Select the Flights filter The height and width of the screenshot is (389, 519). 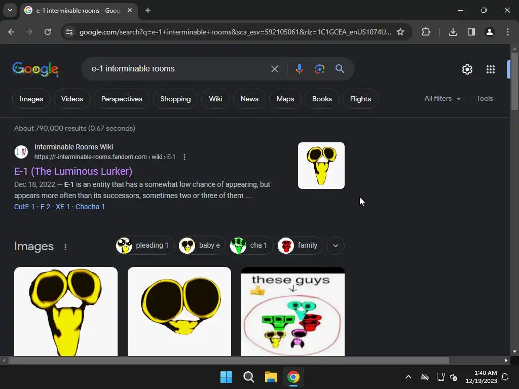pyautogui.click(x=360, y=99)
